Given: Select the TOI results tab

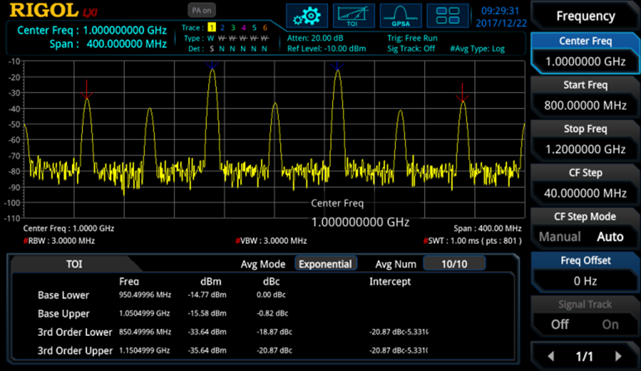Looking at the screenshot, I should point(74,264).
